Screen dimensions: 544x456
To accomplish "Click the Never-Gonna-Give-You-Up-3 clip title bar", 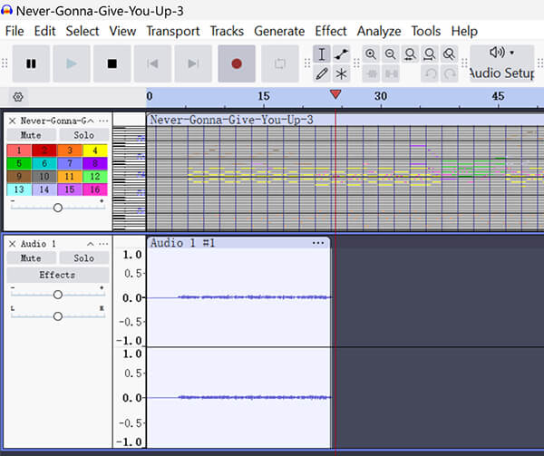I will click(x=345, y=120).
